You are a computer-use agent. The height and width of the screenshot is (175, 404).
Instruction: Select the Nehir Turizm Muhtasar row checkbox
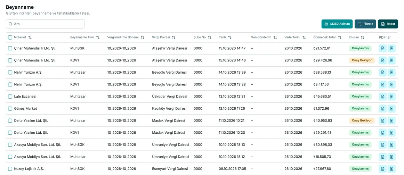pos(10,72)
